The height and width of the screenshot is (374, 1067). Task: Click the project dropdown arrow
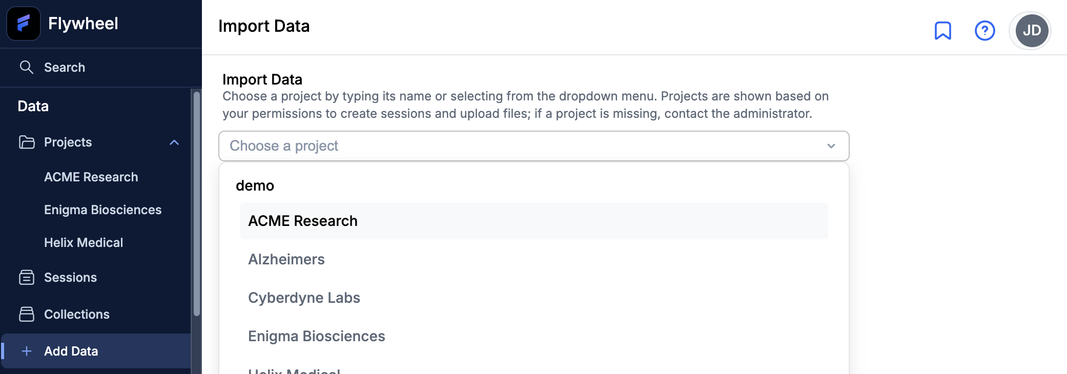(x=831, y=146)
